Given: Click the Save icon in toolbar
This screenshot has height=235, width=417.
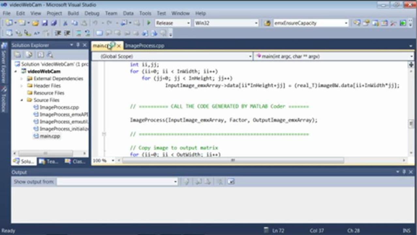Looking at the screenshot, I should tap(45, 23).
